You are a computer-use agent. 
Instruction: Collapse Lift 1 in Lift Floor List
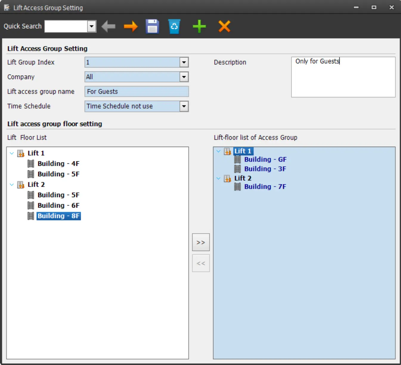[12, 153]
